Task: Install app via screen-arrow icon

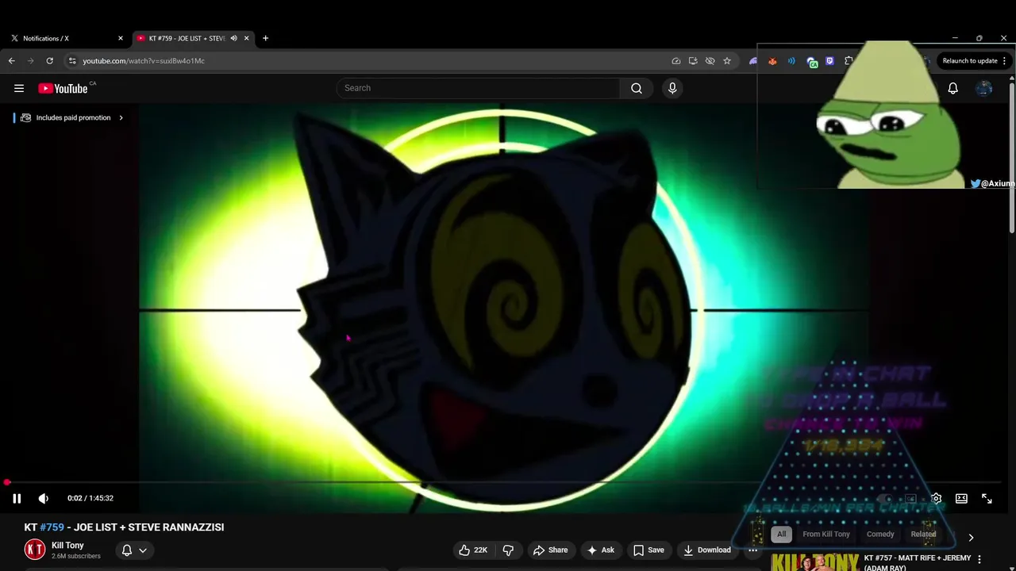Action: pos(693,60)
